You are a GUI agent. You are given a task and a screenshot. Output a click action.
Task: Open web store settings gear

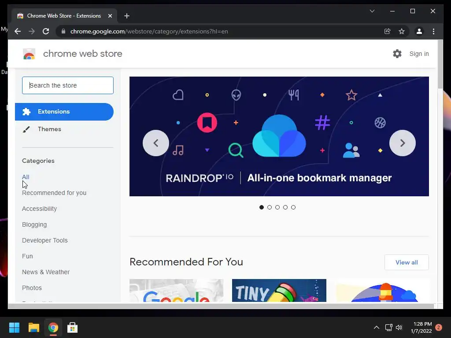tap(397, 54)
